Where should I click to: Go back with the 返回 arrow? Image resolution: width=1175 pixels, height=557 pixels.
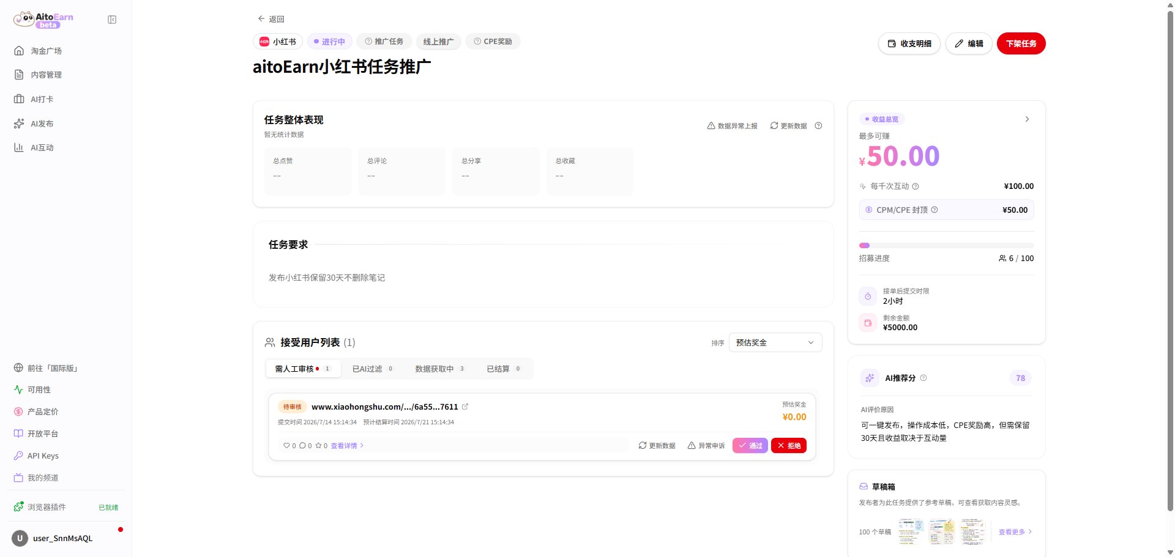pos(271,19)
